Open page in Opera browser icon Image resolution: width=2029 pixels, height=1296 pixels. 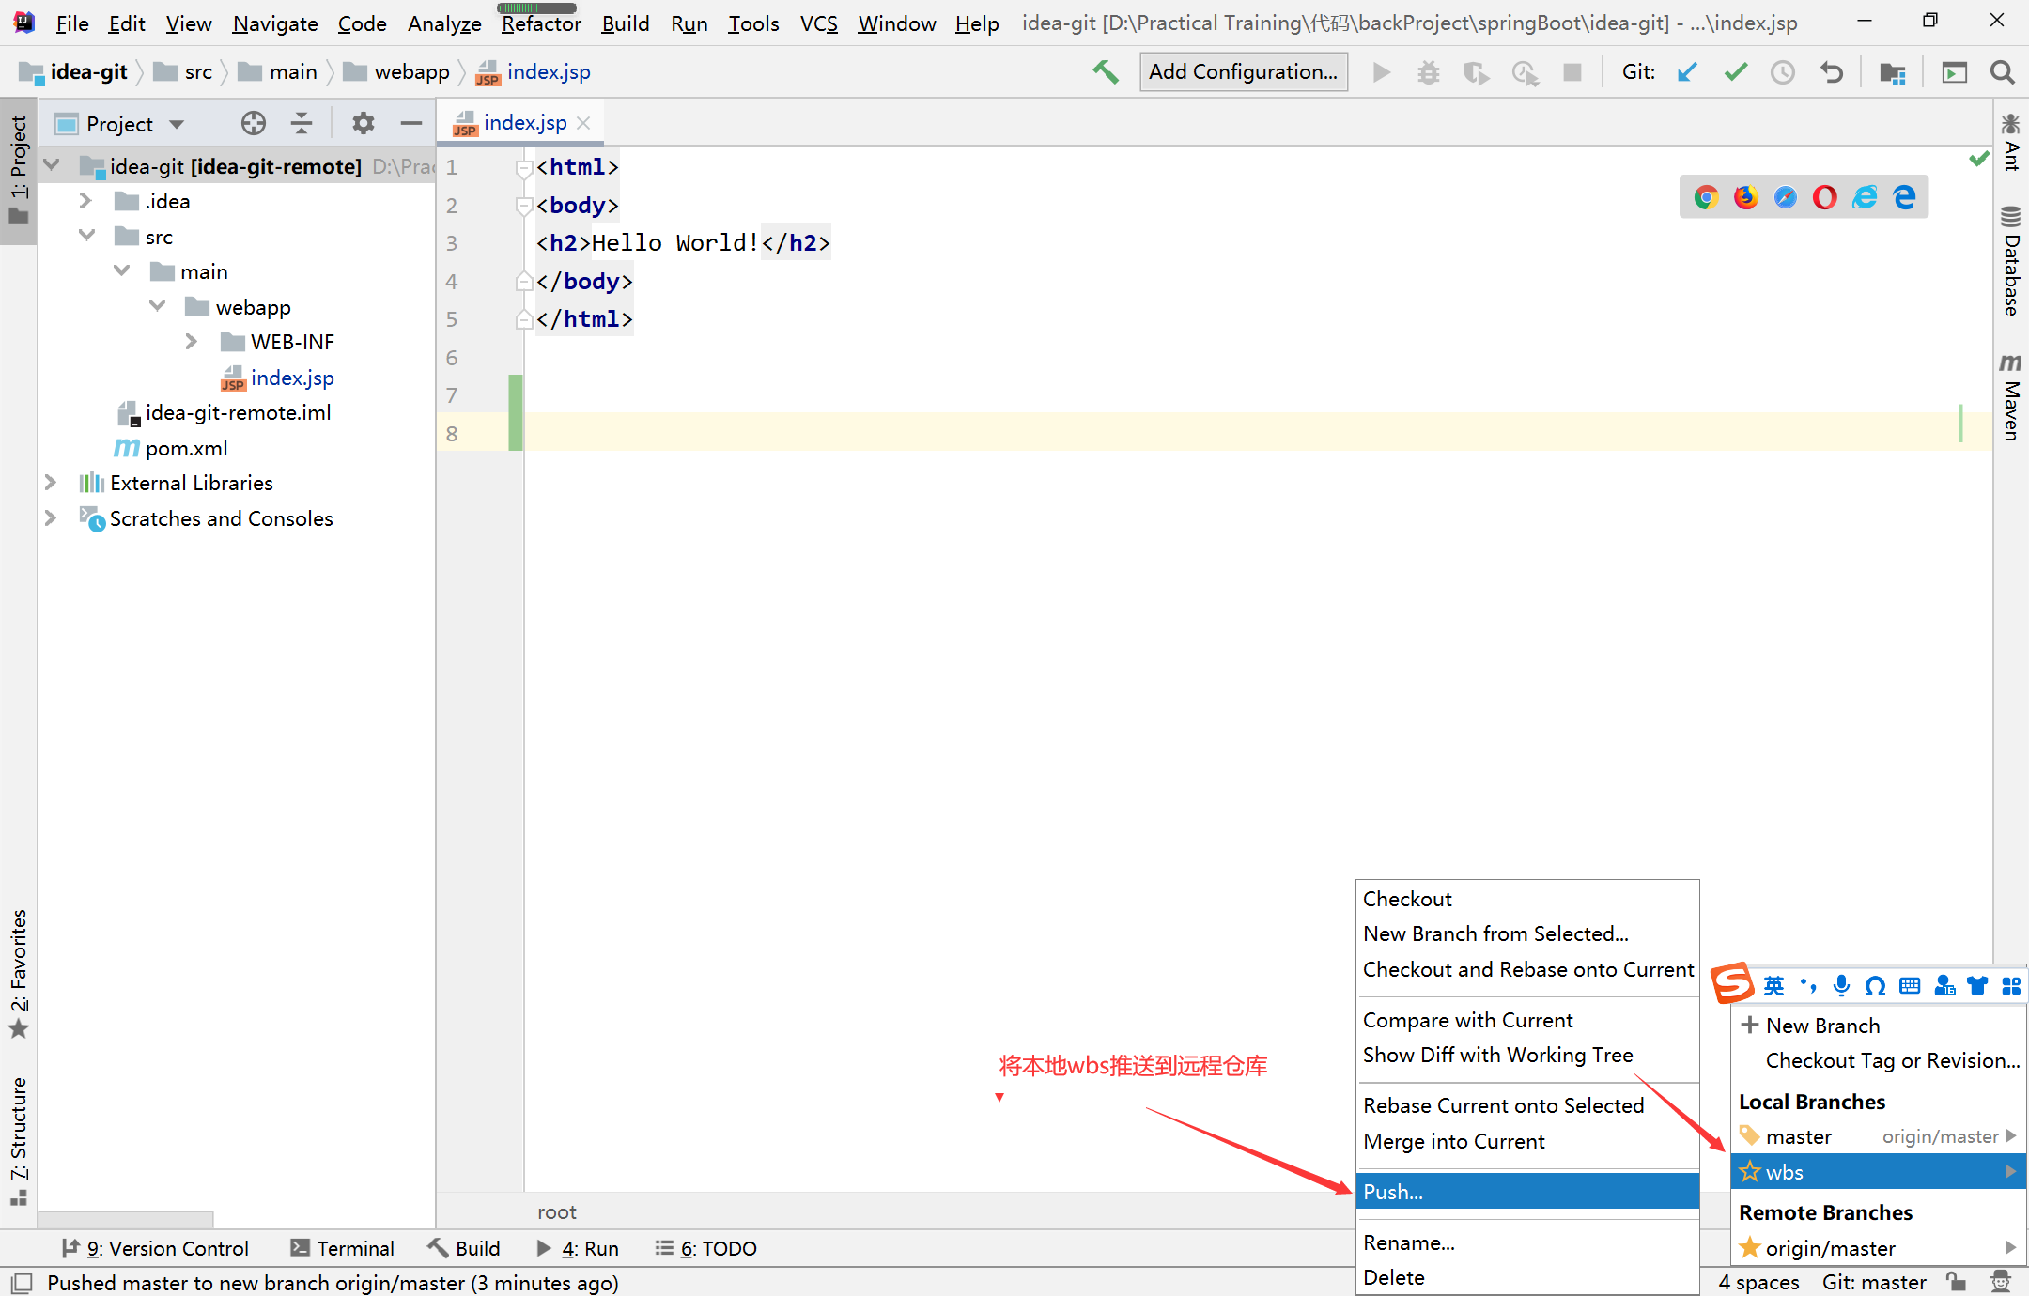pos(1824,197)
